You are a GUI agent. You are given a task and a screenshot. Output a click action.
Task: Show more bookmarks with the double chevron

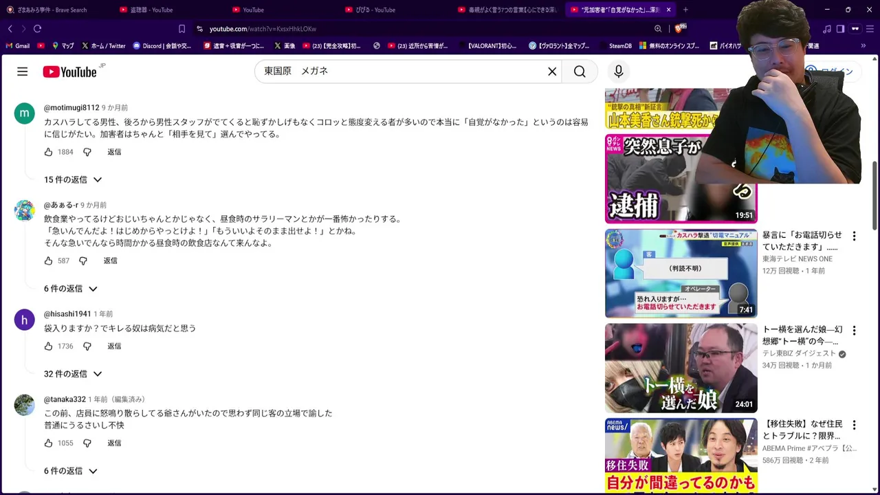pyautogui.click(x=863, y=46)
